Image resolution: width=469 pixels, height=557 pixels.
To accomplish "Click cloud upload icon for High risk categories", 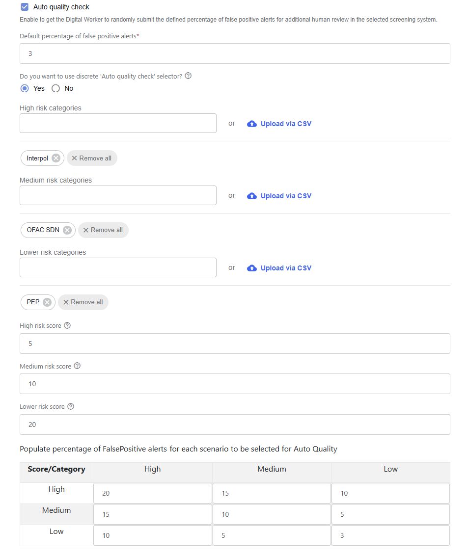I will 252,124.
